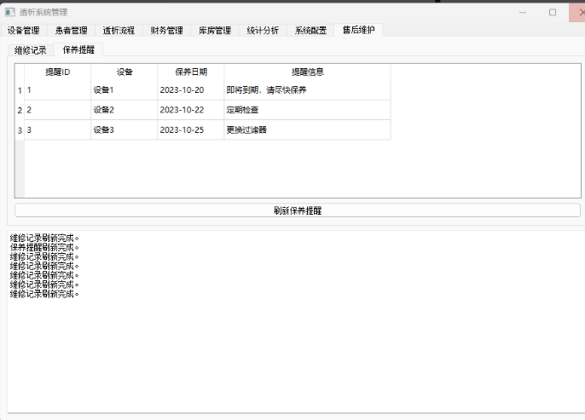Switch to the 维修记录 sub-tab
Screen dimensions: 585x420
31,50
